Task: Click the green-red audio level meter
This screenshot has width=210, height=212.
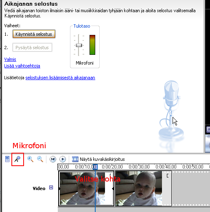Action: 92,45
